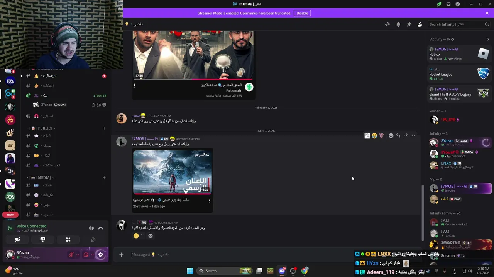Start an Activity from the voice panel
This screenshot has height=277, width=494.
tap(68, 239)
